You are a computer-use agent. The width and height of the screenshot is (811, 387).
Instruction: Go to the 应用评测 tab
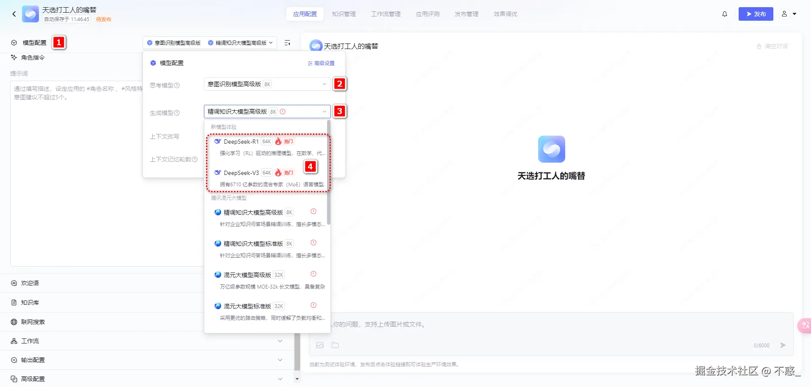click(428, 14)
